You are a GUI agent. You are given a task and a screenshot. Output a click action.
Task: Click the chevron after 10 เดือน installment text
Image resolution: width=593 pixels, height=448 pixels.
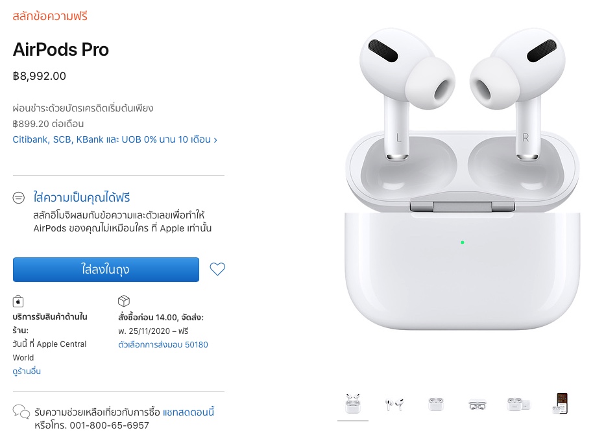[215, 140]
